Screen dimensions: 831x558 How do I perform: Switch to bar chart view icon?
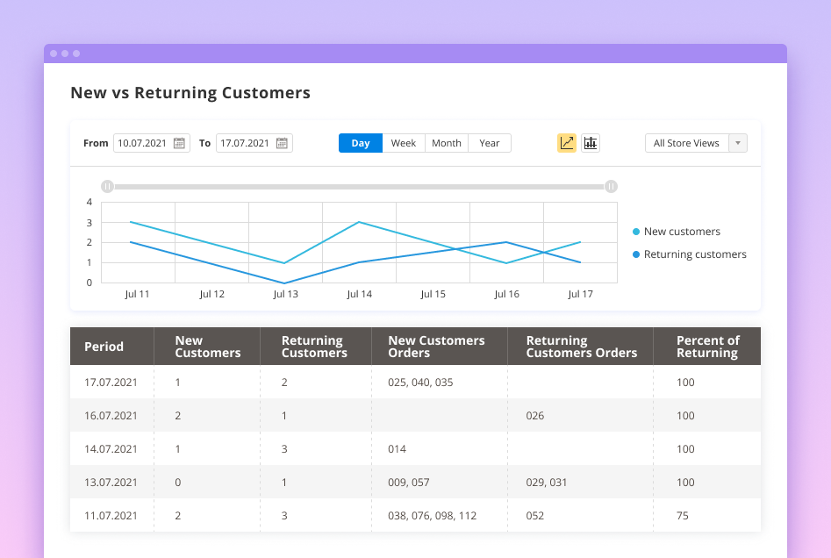click(x=591, y=143)
